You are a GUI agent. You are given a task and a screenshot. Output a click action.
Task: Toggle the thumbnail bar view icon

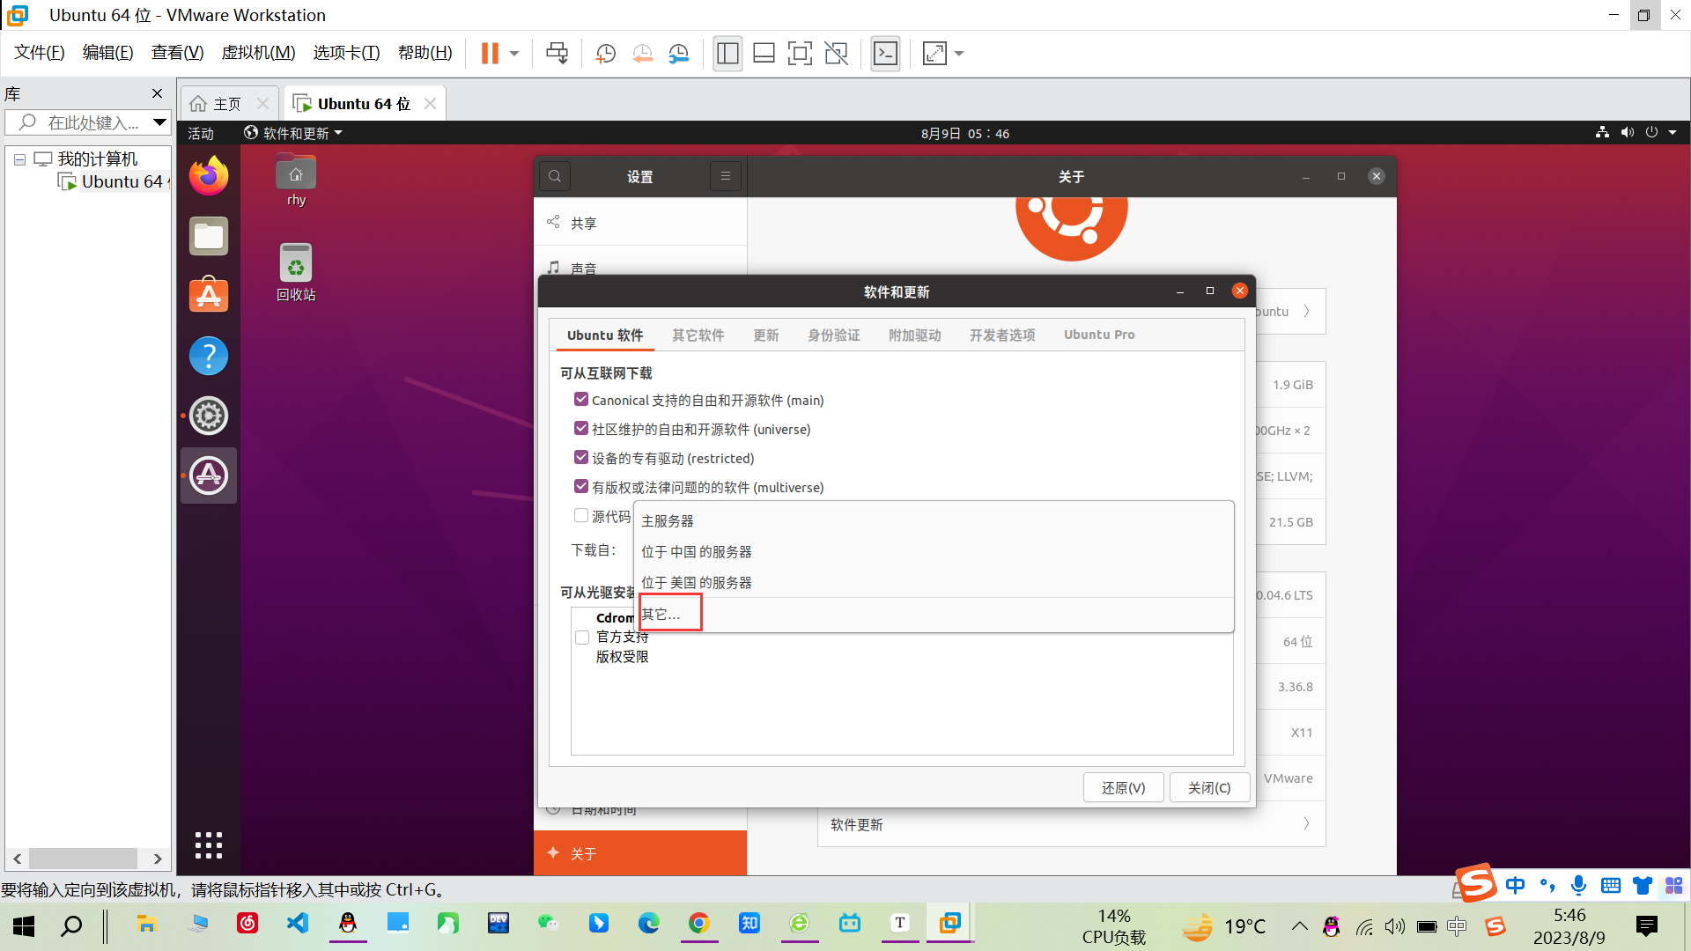point(764,54)
